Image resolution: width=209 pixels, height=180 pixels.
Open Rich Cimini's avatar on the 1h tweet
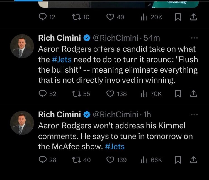point(22,123)
